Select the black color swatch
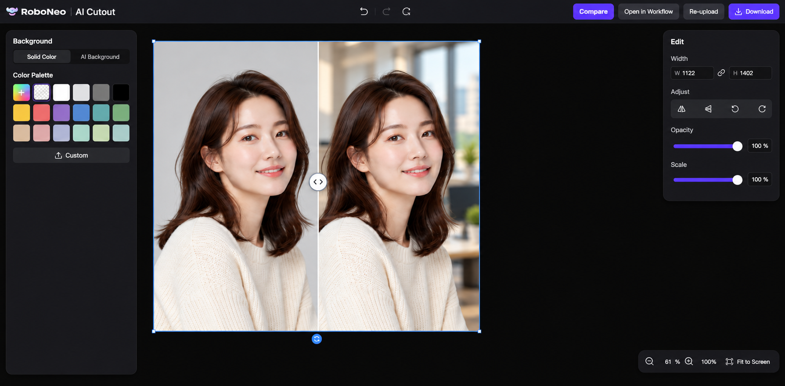The height and width of the screenshot is (386, 785). pyautogui.click(x=121, y=93)
